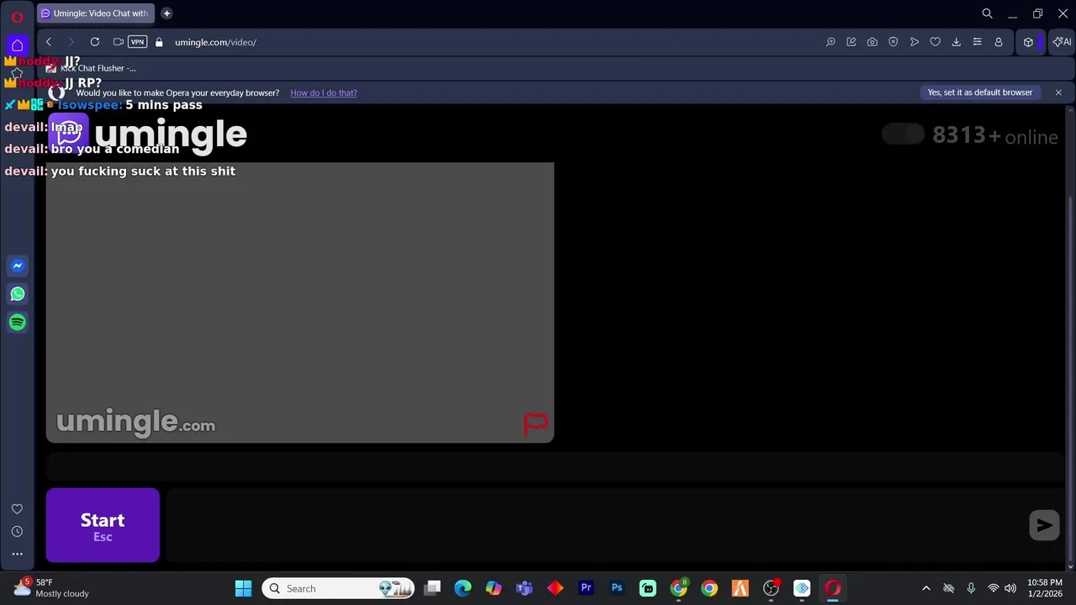Viewport: 1076px width, 605px height.
Task: Send the message with arrow button
Action: (x=1044, y=525)
